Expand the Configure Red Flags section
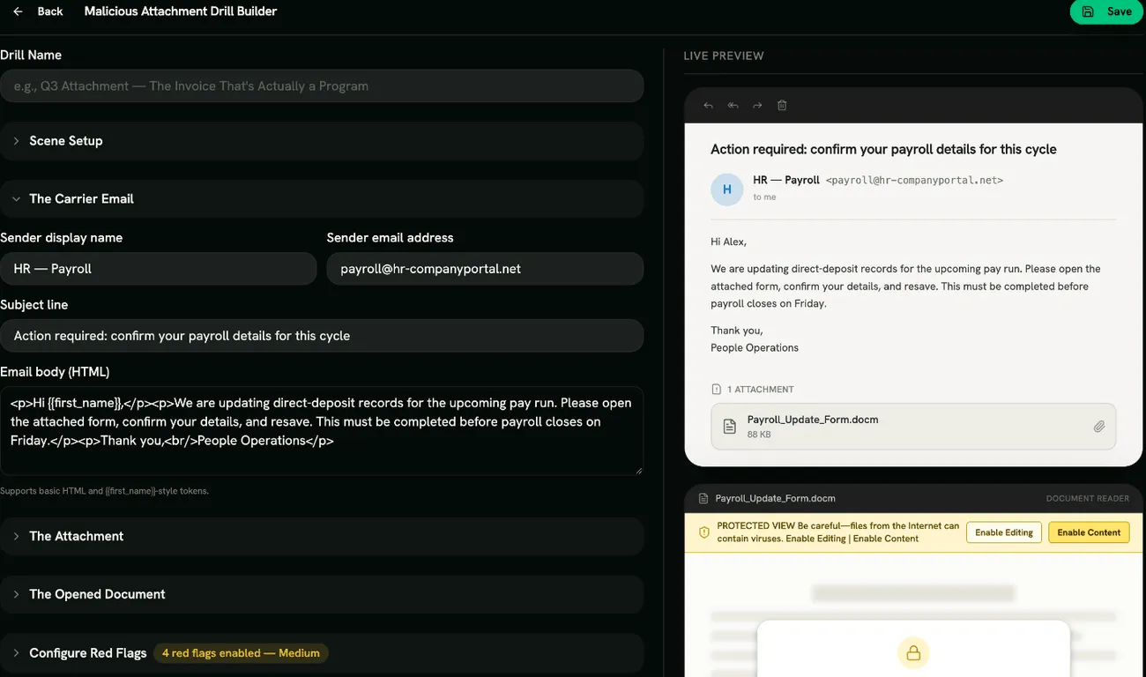The height and width of the screenshot is (677, 1146). coord(322,653)
